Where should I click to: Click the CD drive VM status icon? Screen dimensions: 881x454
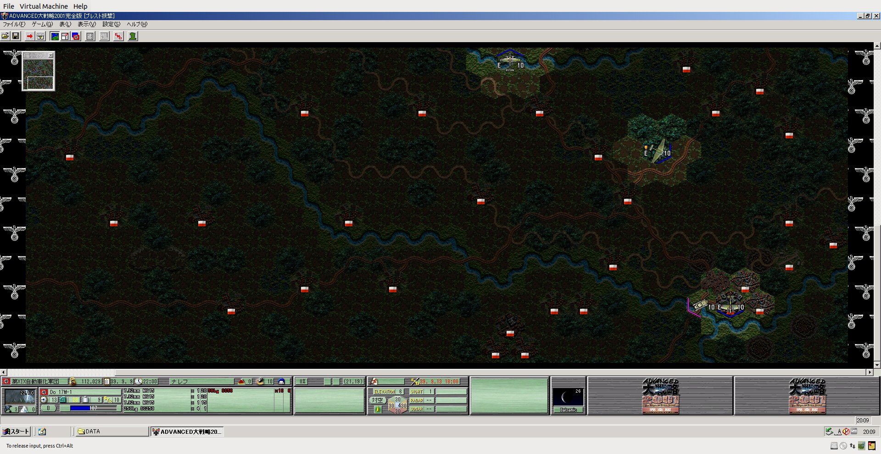pos(843,446)
